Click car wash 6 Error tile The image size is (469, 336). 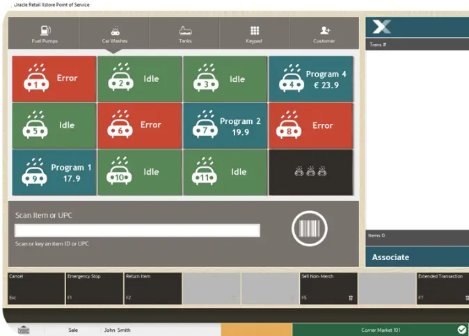coord(139,126)
